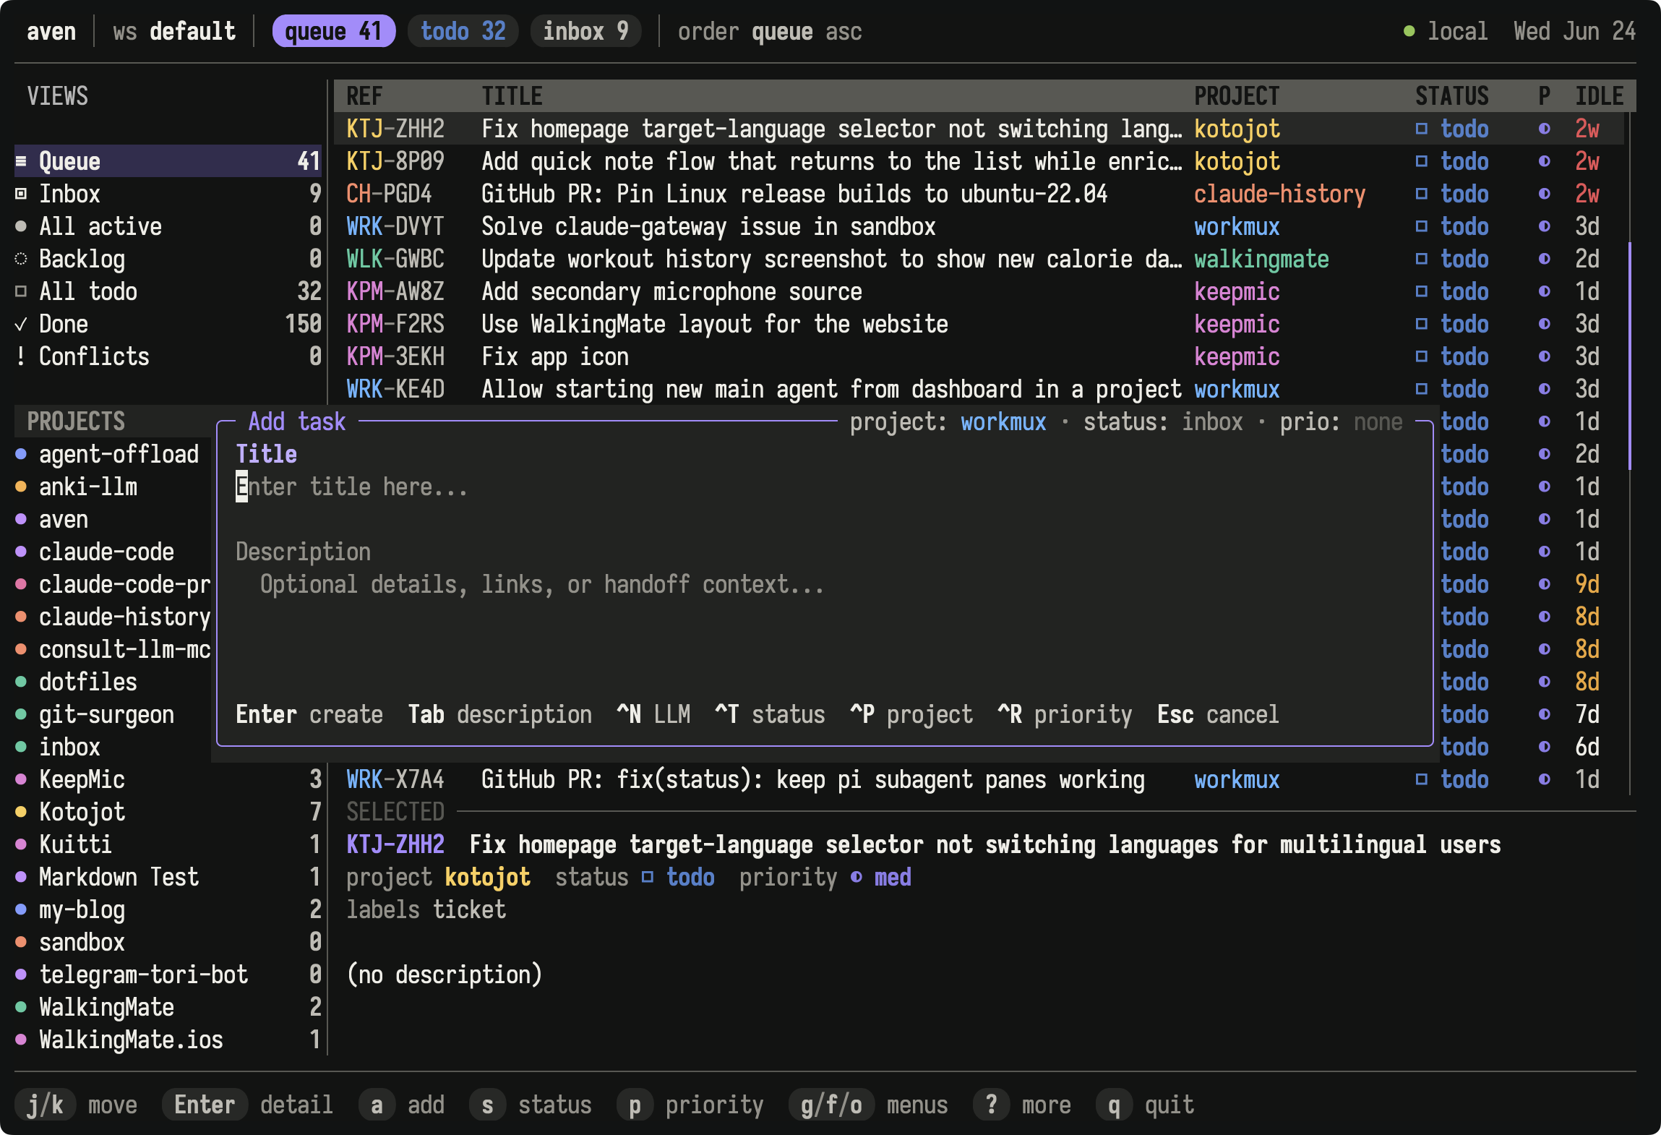Click the Backlog dotted circle icon
Image resolution: width=1661 pixels, height=1135 pixels.
[x=21, y=259]
